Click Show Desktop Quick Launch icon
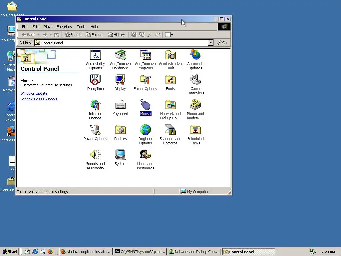Image resolution: width=341 pixels, height=256 pixels. coord(27,252)
